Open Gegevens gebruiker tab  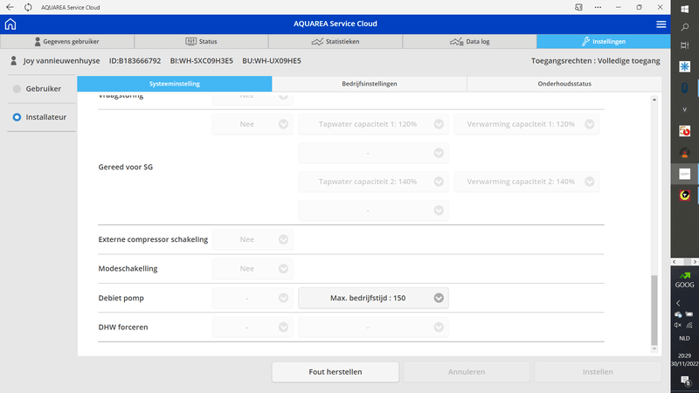tap(67, 41)
